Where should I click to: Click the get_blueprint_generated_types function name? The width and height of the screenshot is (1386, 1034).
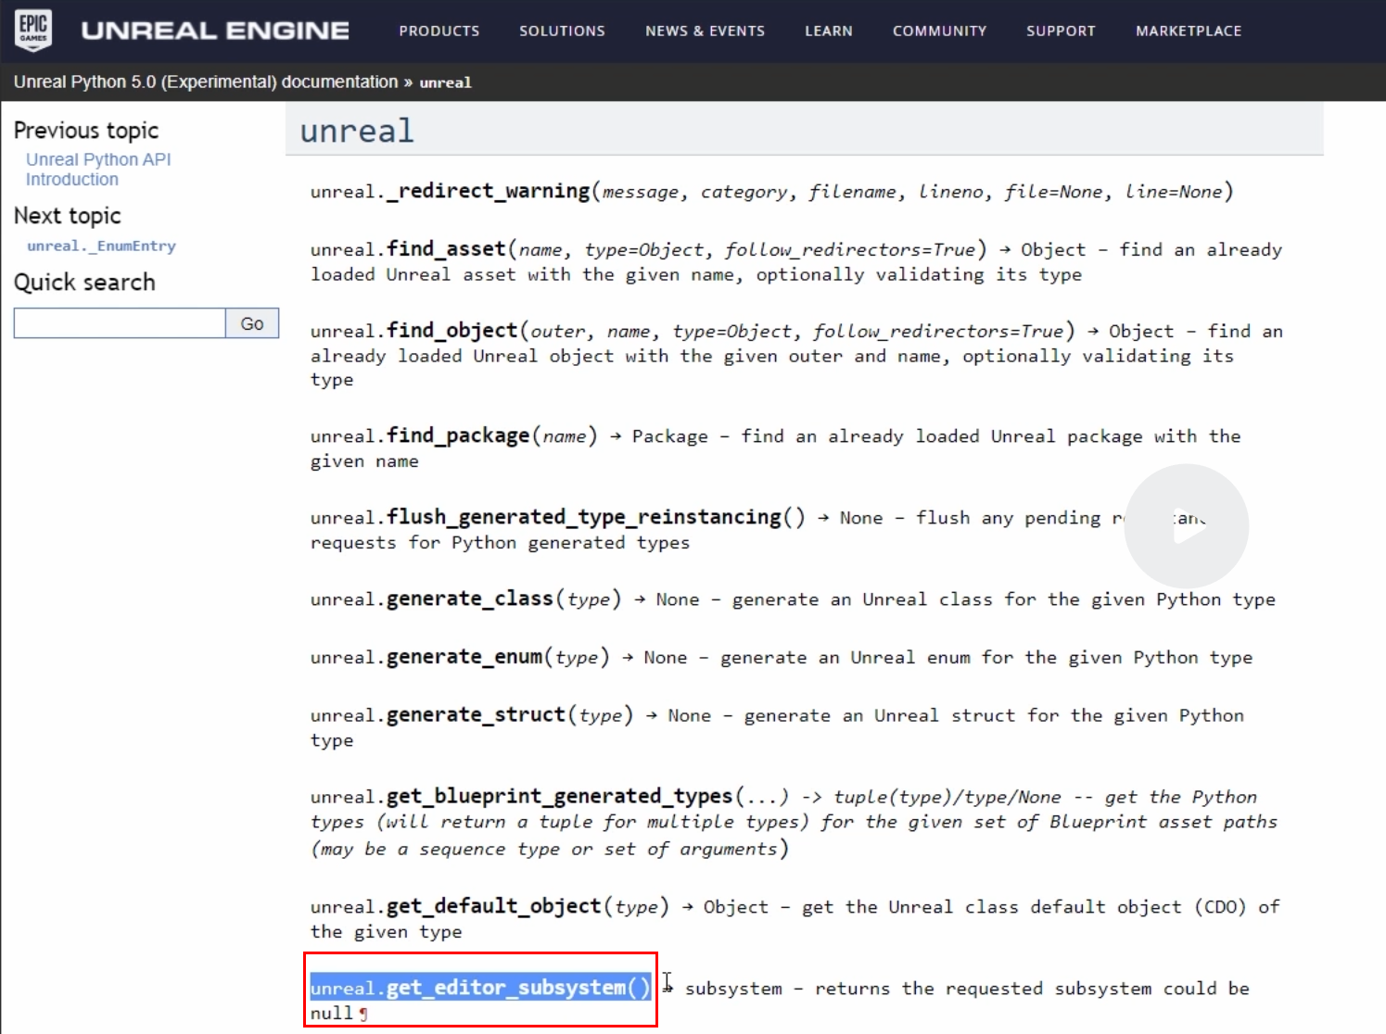(x=559, y=796)
